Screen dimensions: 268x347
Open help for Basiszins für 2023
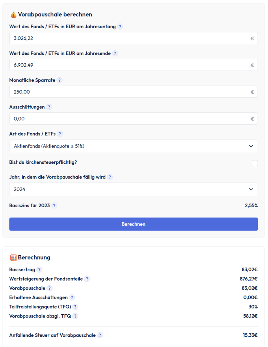pos(54,206)
